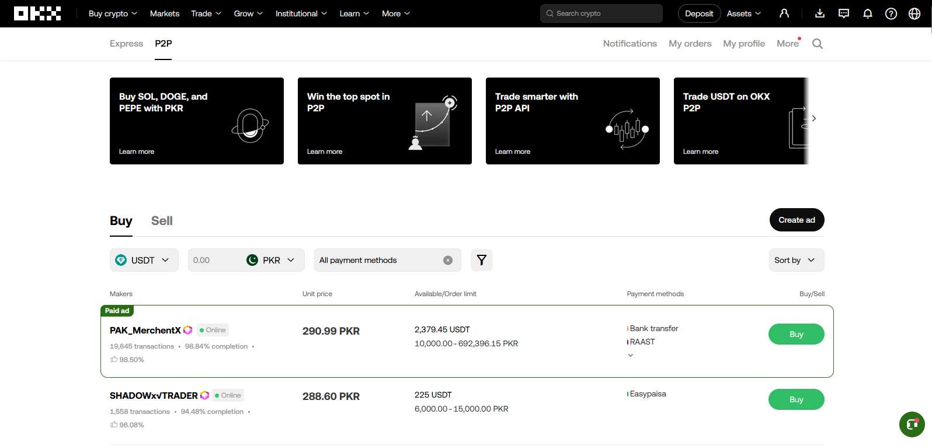
Task: Open the Win the top spot banner
Action: tap(385, 121)
